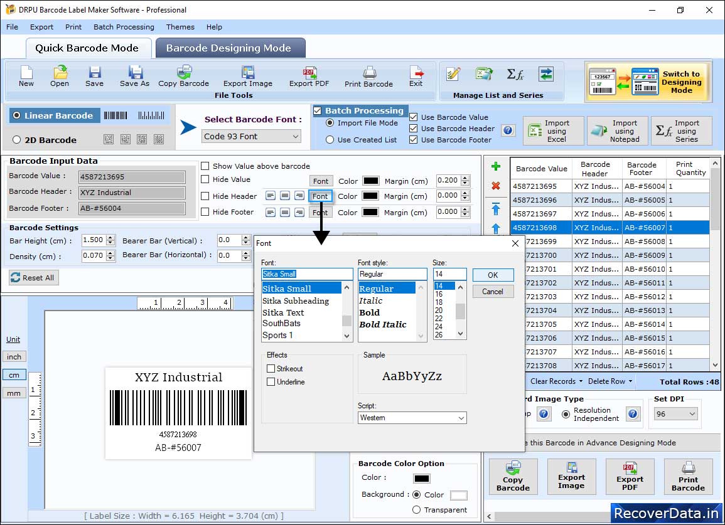Uncheck Use Barcode Header
Screen dimensions: 725x525
pos(414,129)
